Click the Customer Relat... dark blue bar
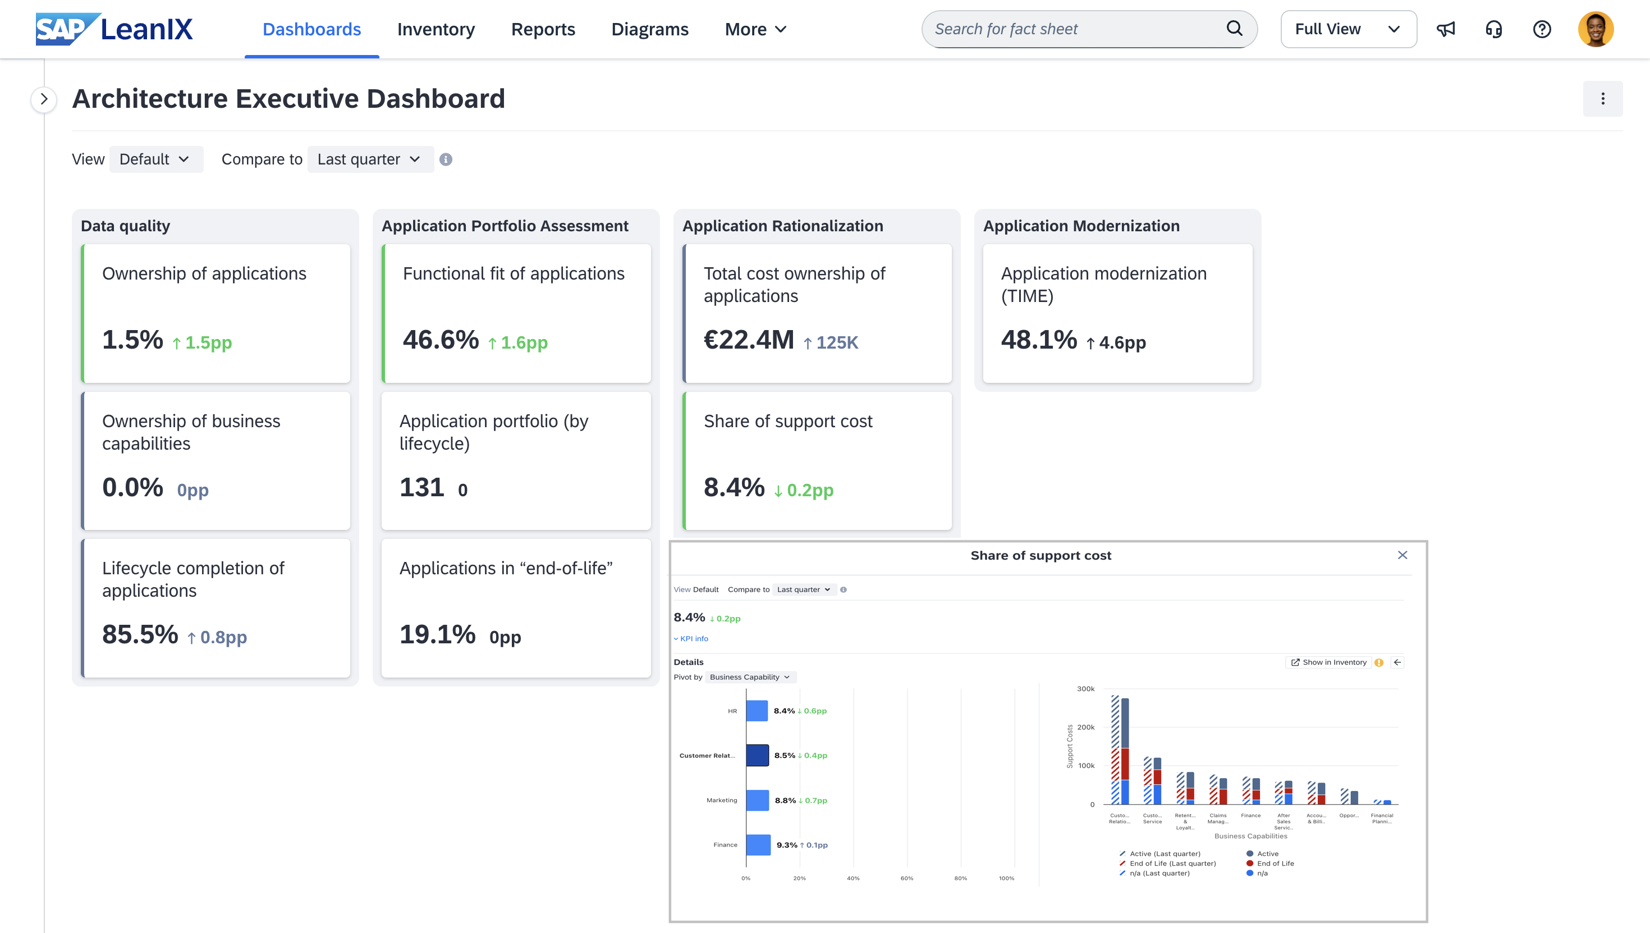Image resolution: width=1650 pixels, height=933 pixels. click(757, 755)
